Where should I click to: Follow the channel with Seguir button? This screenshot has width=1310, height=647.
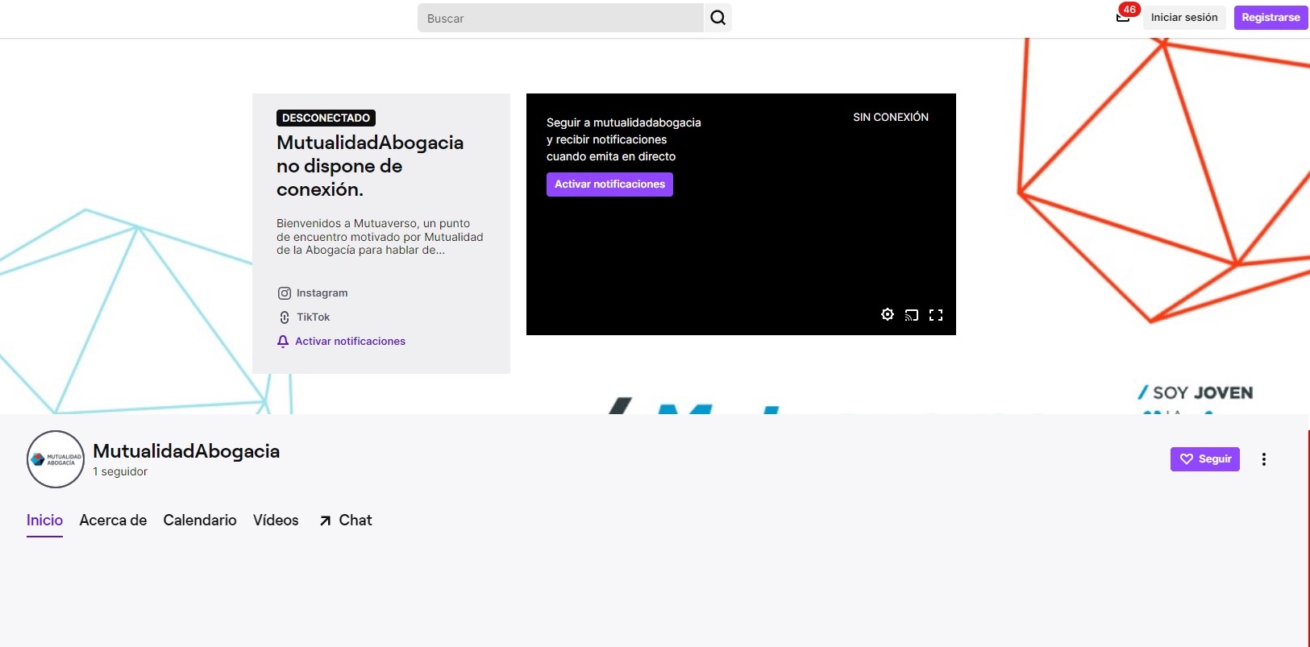(1204, 459)
